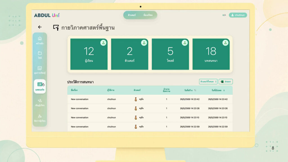Click message count 1 in the 14:22:59 row
This screenshot has width=288, height=162.
[x=166, y=127]
